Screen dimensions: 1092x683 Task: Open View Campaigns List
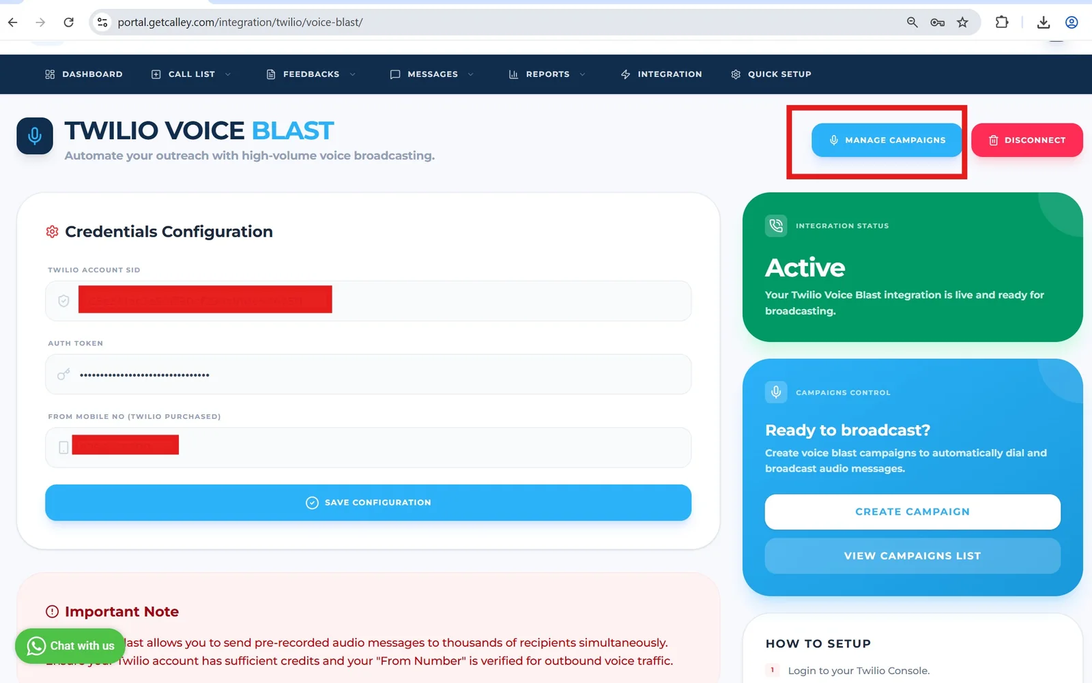913,556
